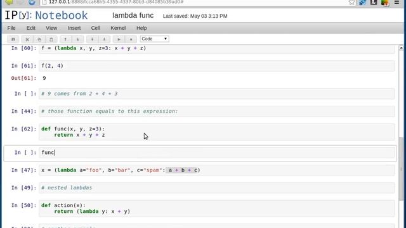Click cell In [50] def action(x)
This screenshot has height=228, width=406.
pyautogui.click(x=217, y=208)
